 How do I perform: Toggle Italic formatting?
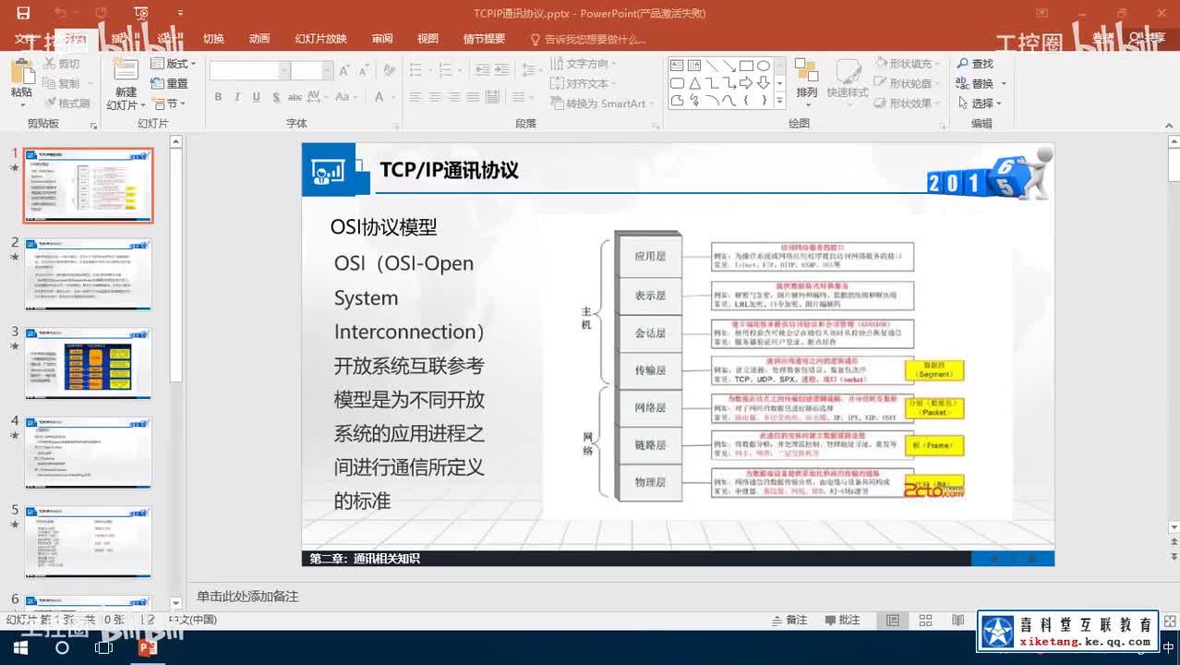tap(236, 97)
